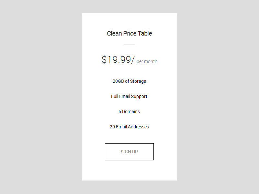Click the word "Storage" in the features
The height and width of the screenshot is (194, 259).
click(x=138, y=81)
